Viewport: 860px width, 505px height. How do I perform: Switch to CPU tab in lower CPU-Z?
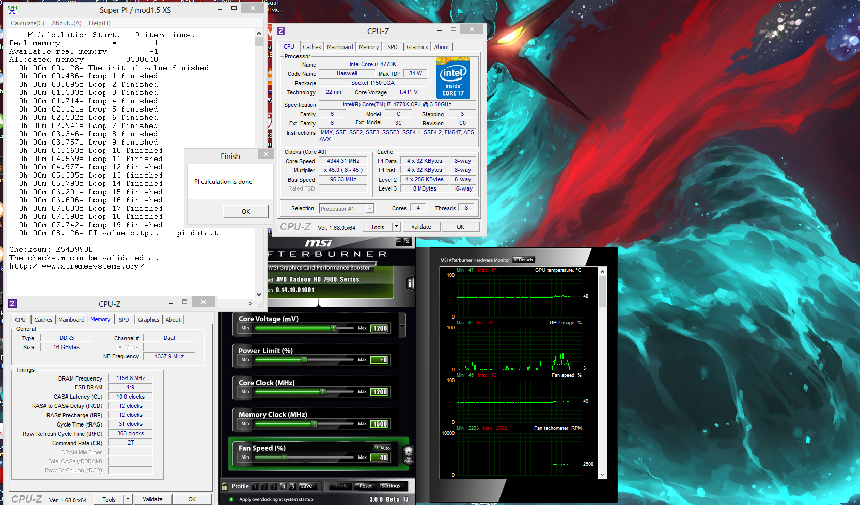click(21, 320)
